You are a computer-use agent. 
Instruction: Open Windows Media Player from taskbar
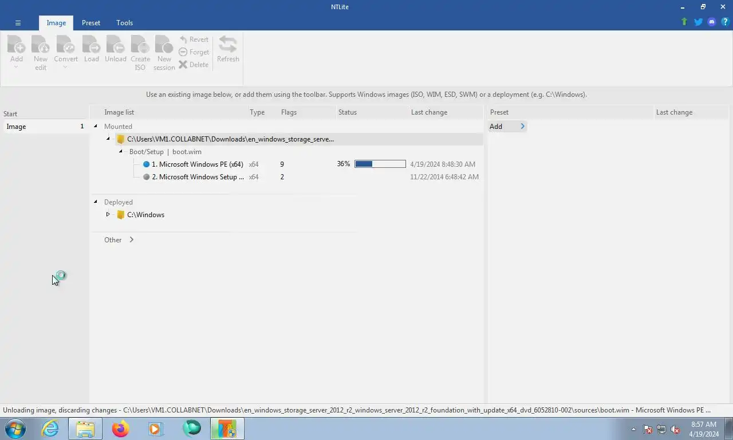156,429
